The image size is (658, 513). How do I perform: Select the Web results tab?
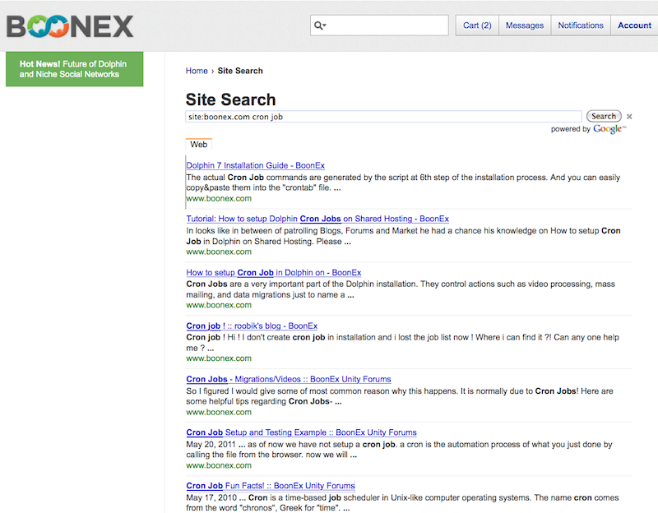click(198, 145)
